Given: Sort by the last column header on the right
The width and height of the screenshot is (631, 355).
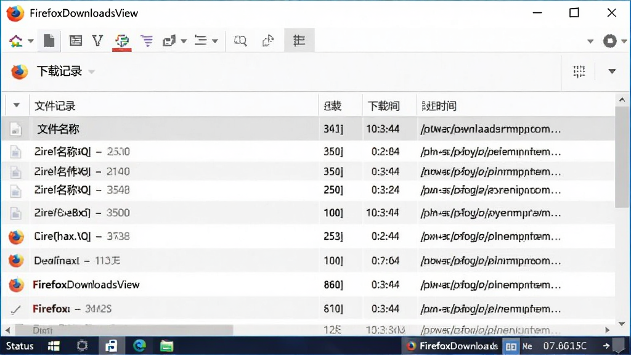Looking at the screenshot, I should [x=516, y=106].
